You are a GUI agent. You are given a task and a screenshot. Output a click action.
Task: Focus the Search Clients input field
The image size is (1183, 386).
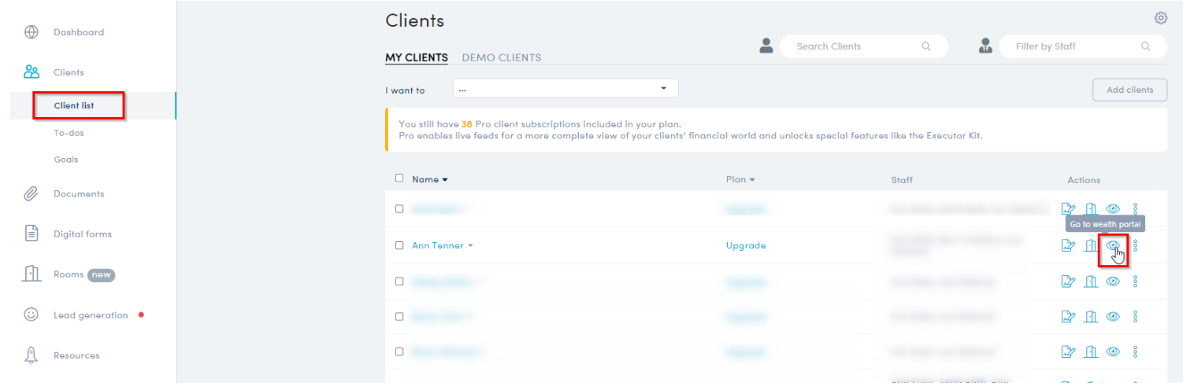click(x=855, y=46)
